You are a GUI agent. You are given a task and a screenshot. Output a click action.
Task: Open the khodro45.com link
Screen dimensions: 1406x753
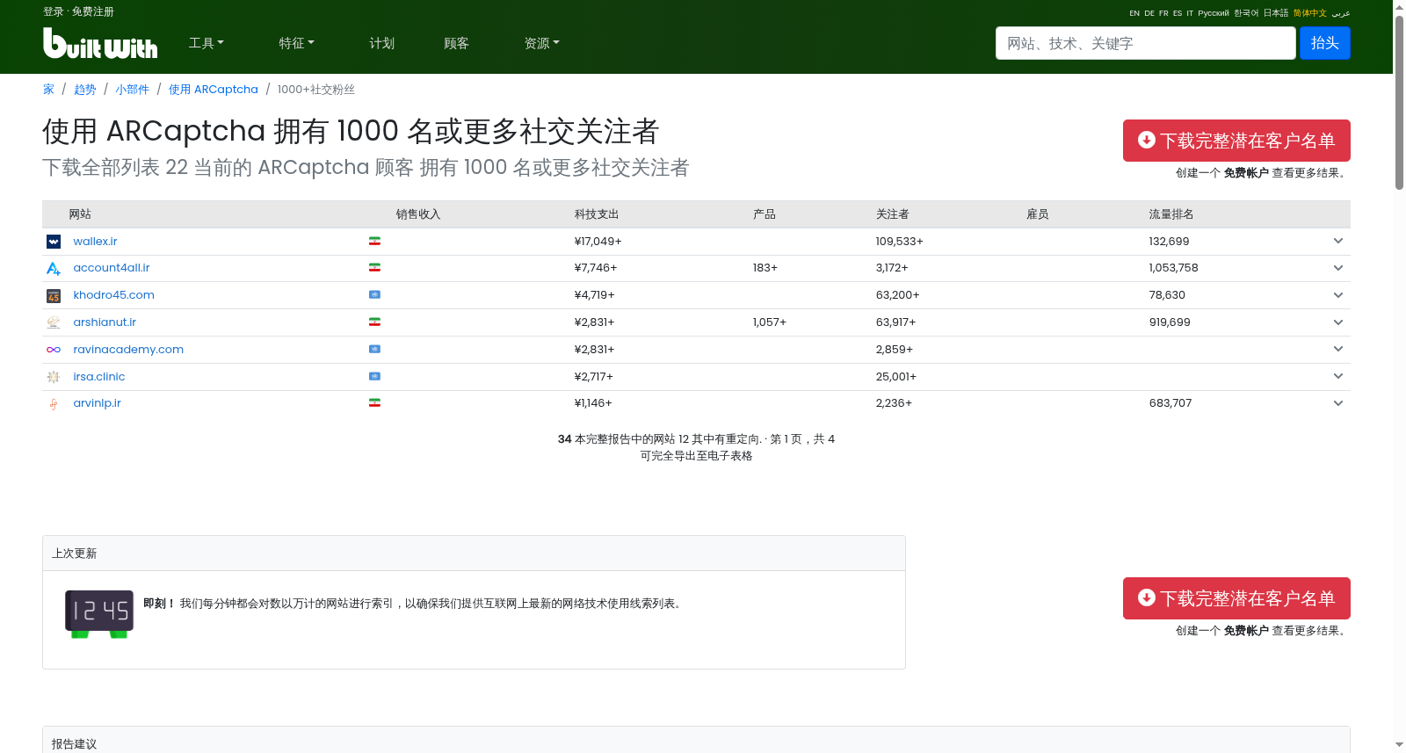pos(114,295)
